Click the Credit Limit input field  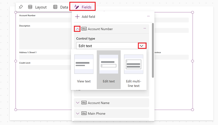(45, 67)
